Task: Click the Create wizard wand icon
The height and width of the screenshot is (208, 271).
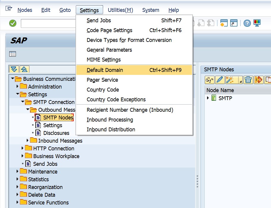Action: click(x=230, y=80)
